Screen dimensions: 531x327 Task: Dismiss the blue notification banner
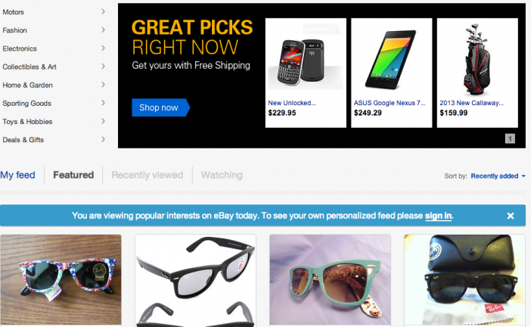point(511,216)
